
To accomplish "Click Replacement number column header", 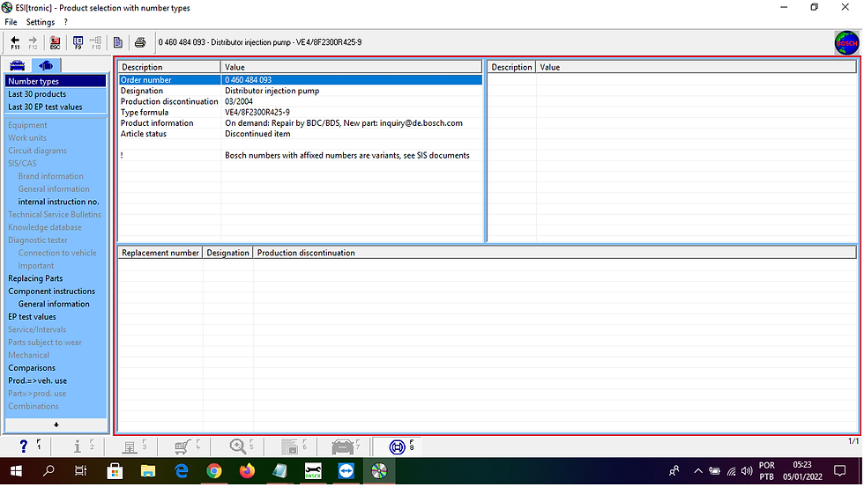I will point(160,253).
